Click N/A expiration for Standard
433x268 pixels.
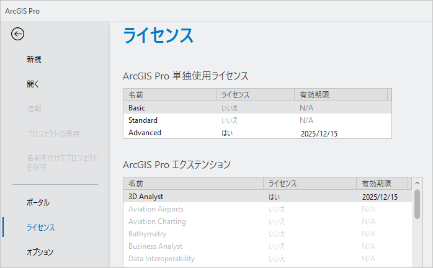coord(306,120)
